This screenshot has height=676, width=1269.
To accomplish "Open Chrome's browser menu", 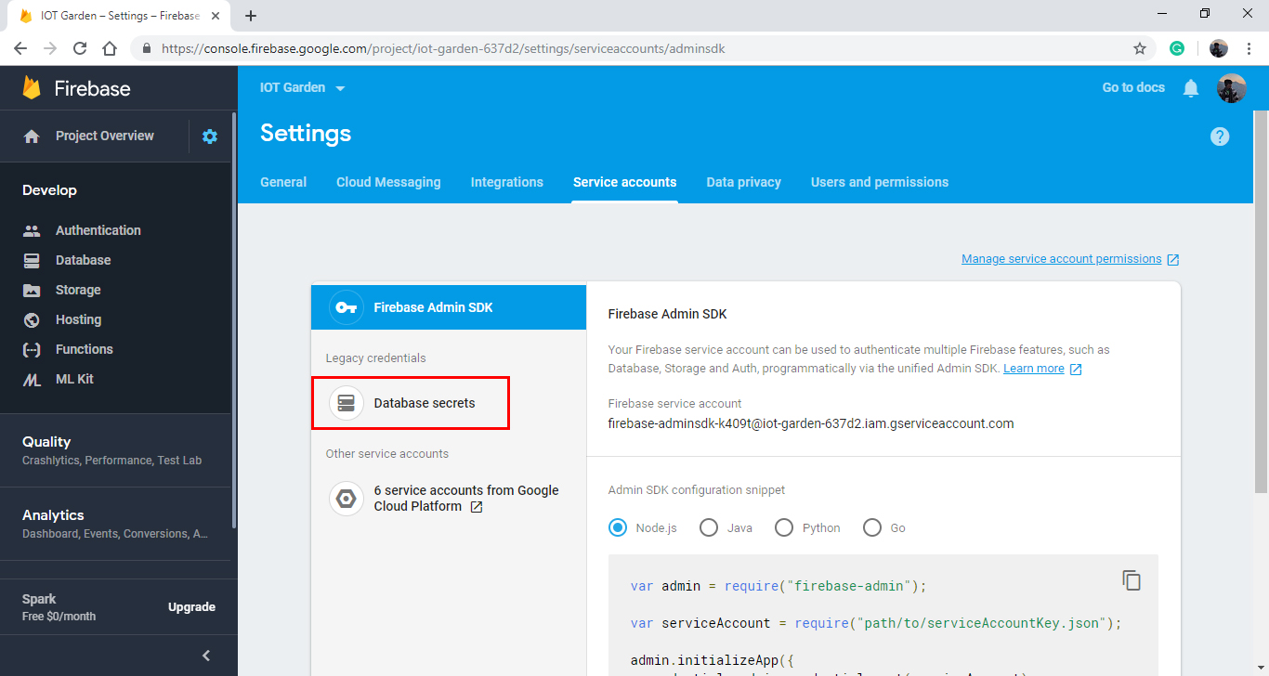I will click(1248, 47).
